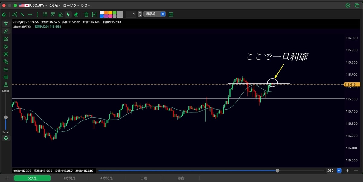The image size is (363, 182).
Task: Click the line width input field
Action: click(131, 14)
